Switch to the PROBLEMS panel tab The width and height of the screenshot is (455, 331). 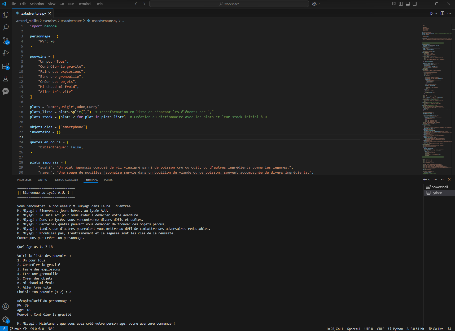tap(24, 180)
